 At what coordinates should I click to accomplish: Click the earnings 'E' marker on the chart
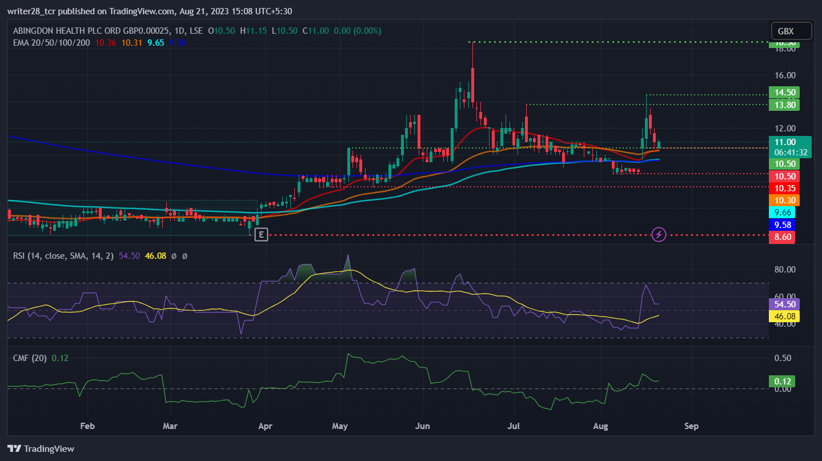261,234
